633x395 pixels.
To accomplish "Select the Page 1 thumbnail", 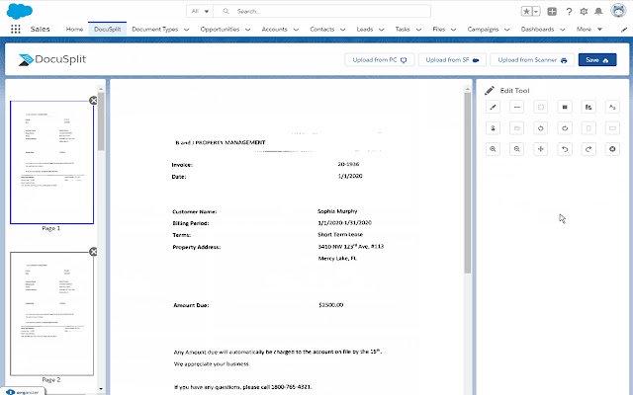I will click(x=51, y=162).
